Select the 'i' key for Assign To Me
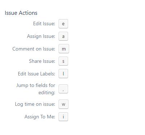 point(63,117)
